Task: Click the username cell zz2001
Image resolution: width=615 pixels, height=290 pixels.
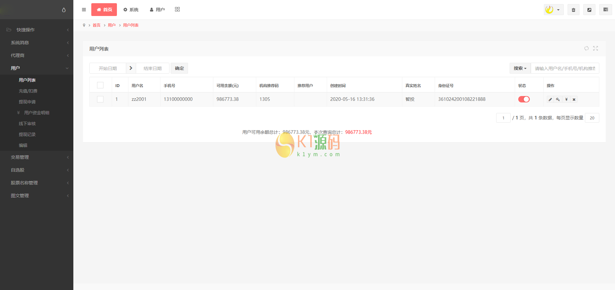Action: (x=139, y=99)
